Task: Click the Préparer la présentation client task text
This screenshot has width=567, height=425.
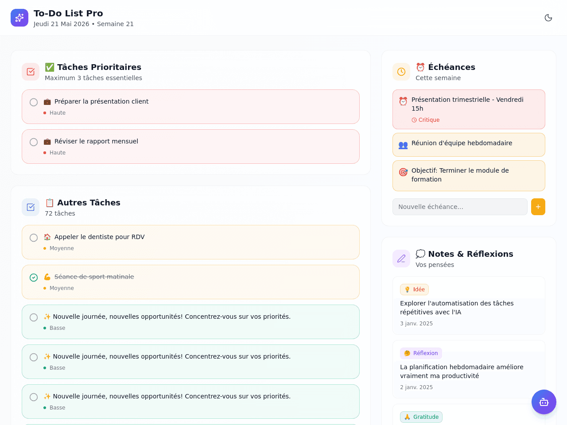Action: pyautogui.click(x=101, y=101)
